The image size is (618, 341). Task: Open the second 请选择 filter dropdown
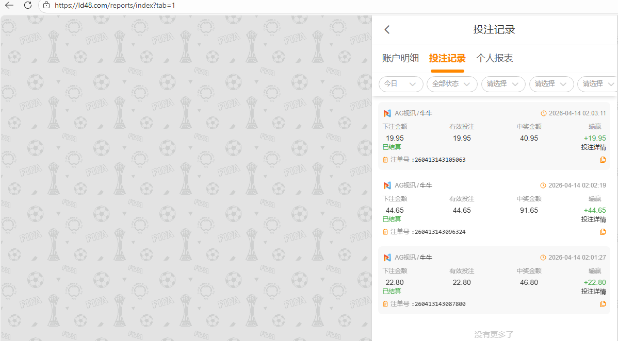point(551,84)
